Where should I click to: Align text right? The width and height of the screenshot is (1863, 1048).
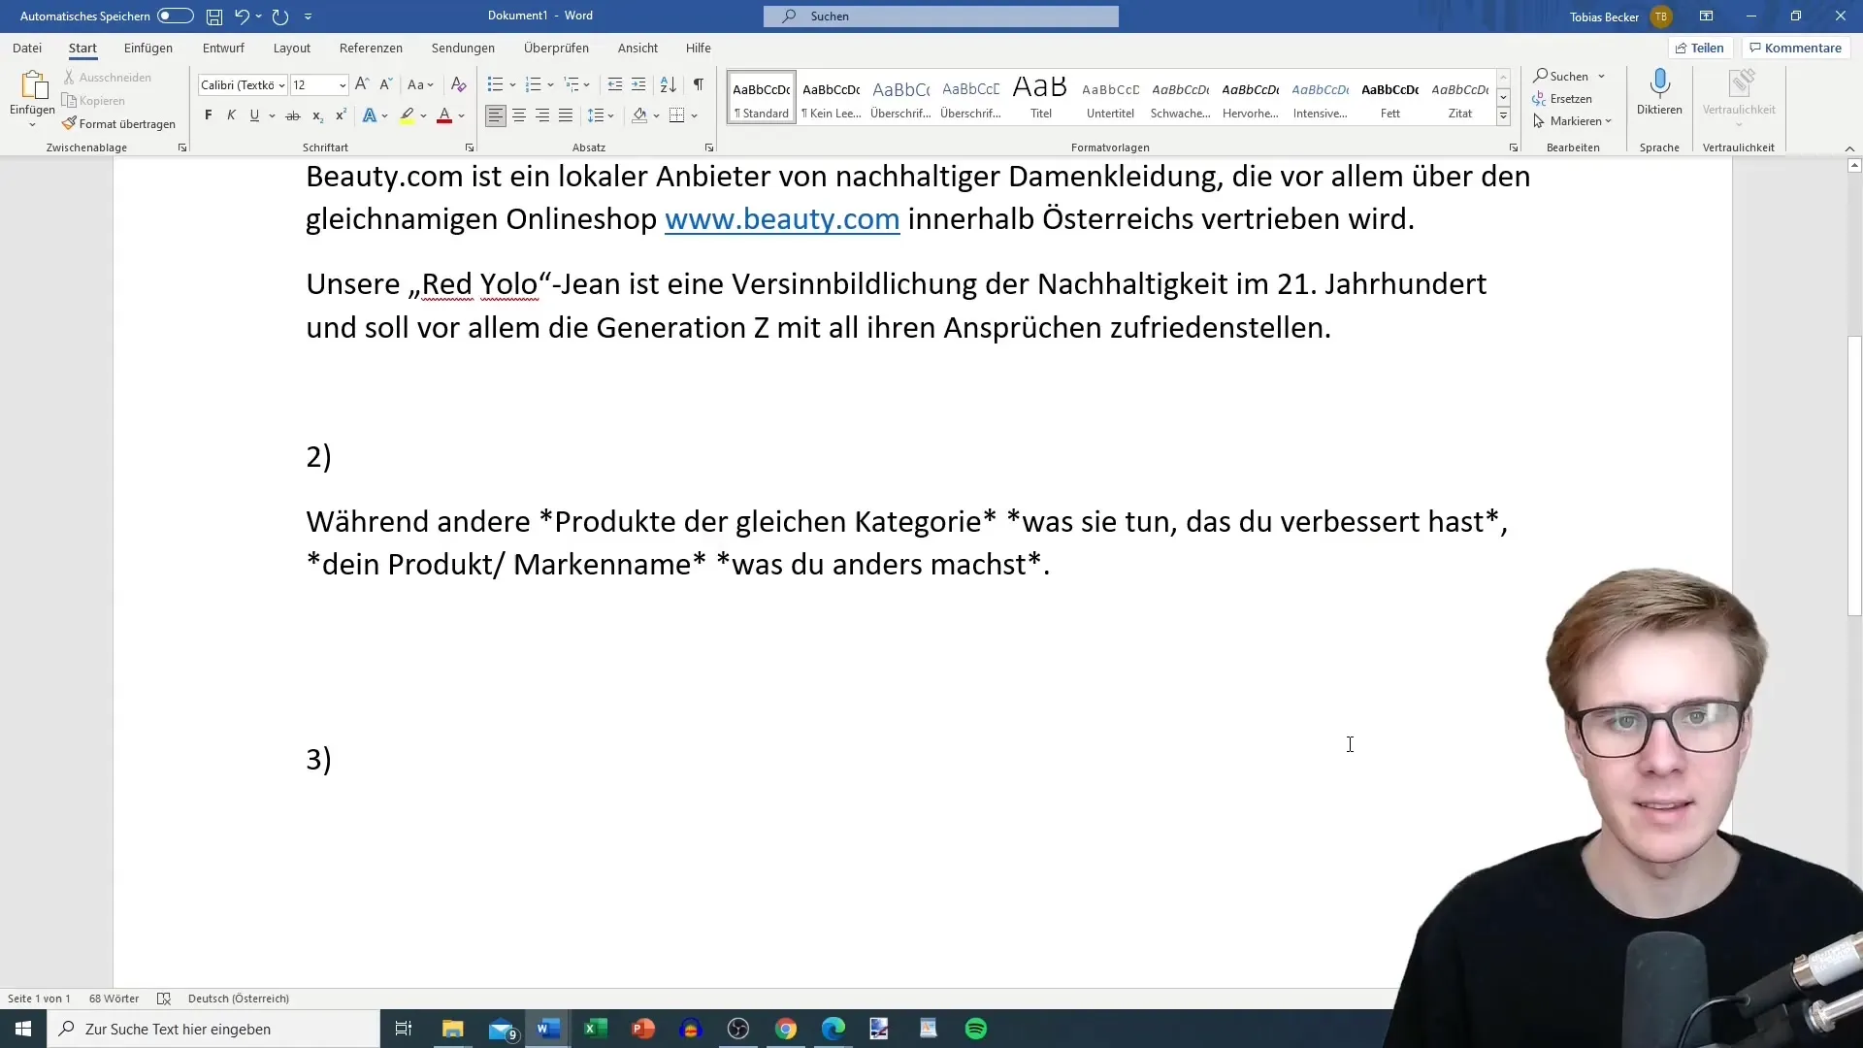(542, 115)
